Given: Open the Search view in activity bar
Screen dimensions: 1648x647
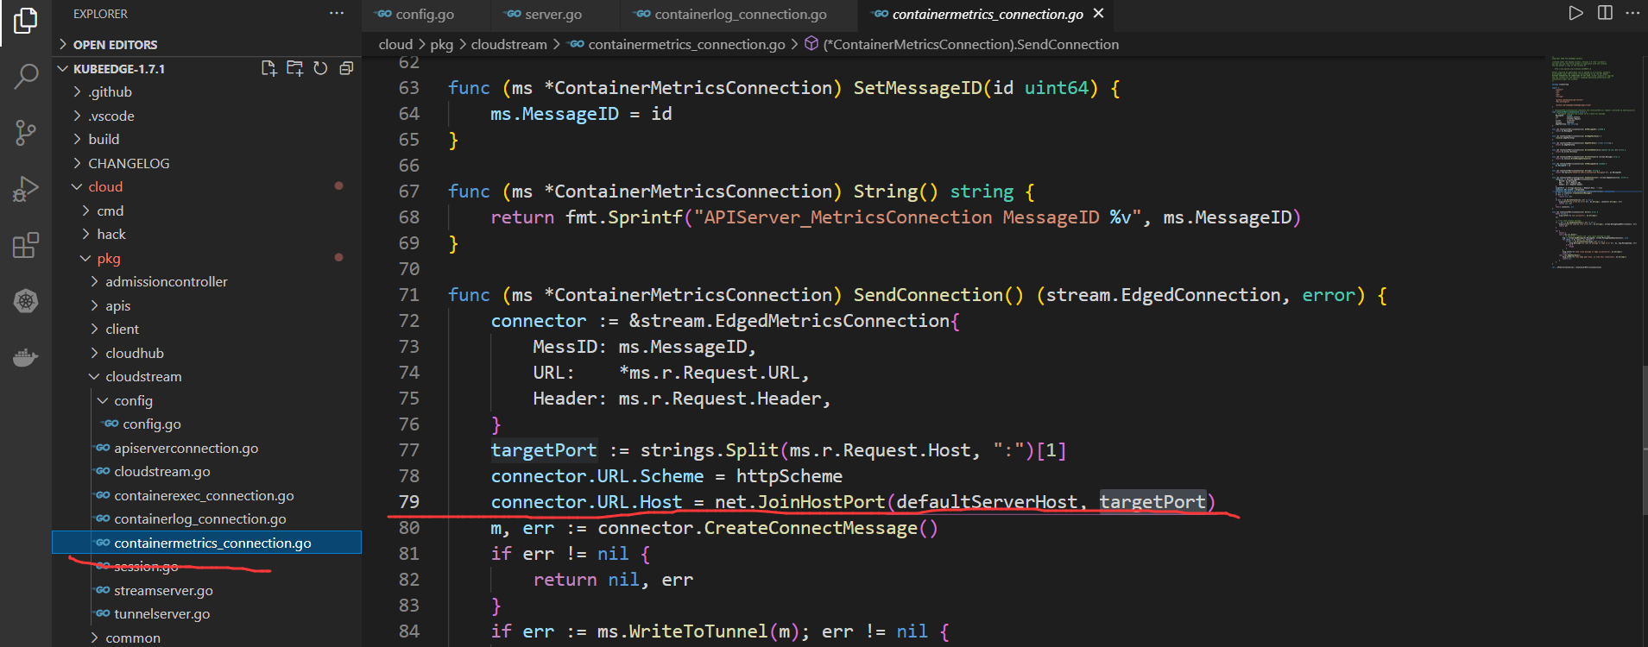Looking at the screenshot, I should pyautogui.click(x=26, y=77).
